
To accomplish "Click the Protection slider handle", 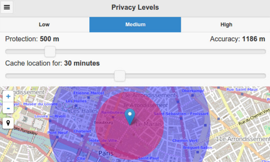I will [50, 51].
